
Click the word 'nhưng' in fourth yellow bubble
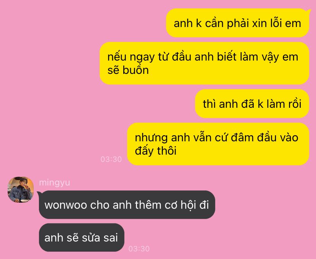tap(151, 138)
